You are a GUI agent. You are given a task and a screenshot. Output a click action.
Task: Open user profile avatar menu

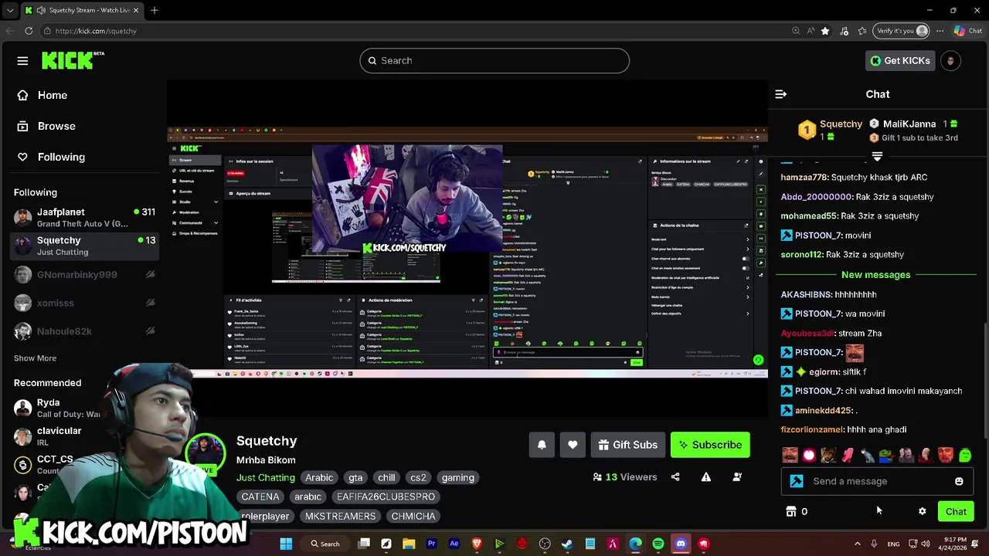[x=950, y=61]
